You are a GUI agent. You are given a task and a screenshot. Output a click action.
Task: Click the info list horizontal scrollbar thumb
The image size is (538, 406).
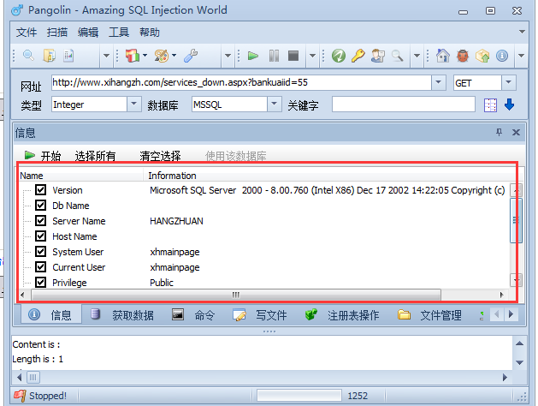tap(236, 295)
